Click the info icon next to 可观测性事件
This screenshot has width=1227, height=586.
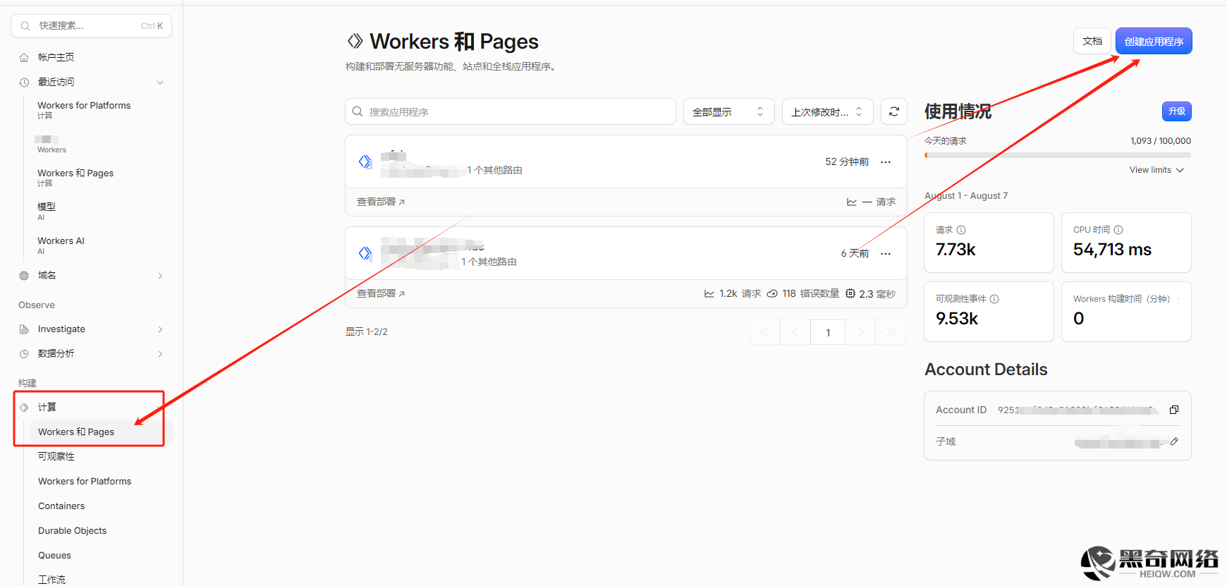[x=994, y=299]
